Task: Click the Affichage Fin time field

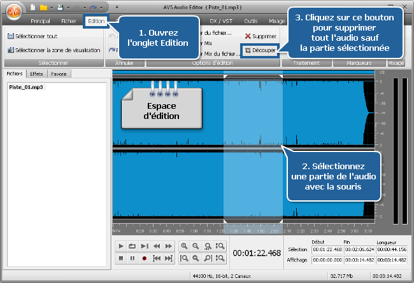Action: pos(359,260)
